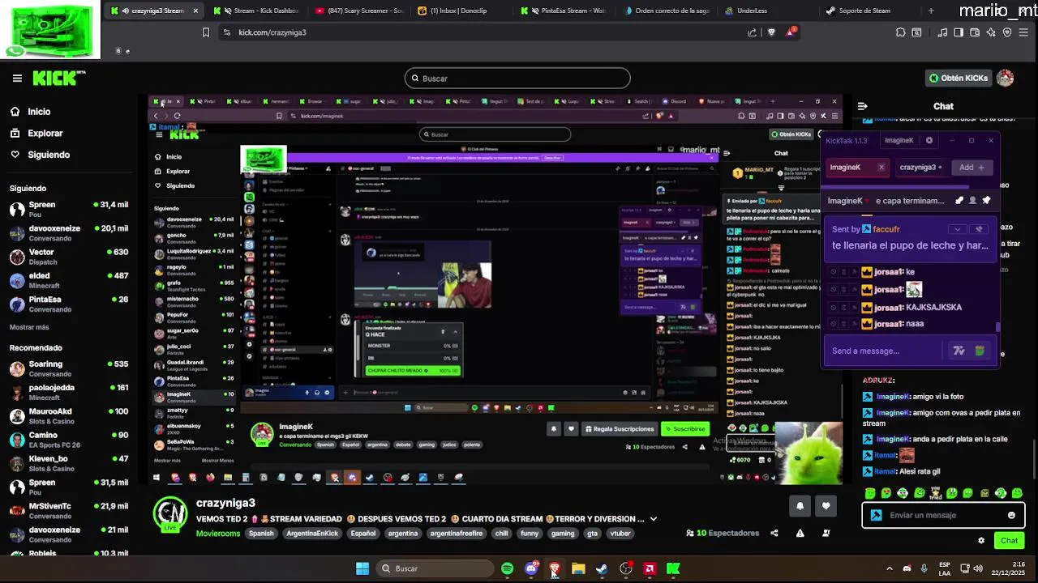This screenshot has width=1038, height=583.
Task: Toggle follow heart for crazyniga3
Action: (x=826, y=506)
